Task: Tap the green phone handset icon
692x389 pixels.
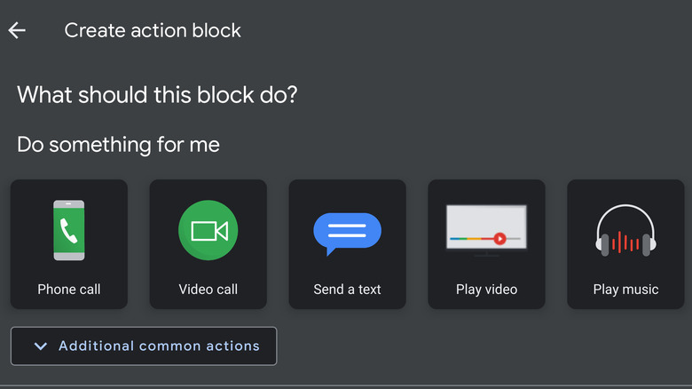Action: coord(69,231)
